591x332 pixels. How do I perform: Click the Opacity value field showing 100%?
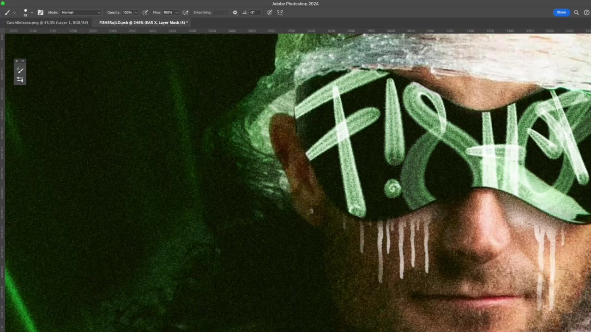[127, 12]
